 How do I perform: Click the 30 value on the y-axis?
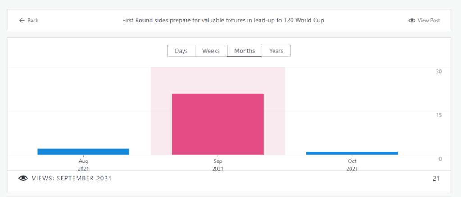click(438, 72)
